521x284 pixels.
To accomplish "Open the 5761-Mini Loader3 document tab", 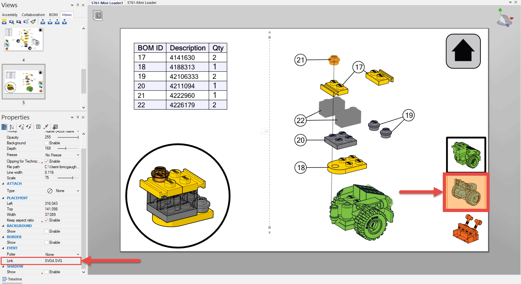I will [x=107, y=3].
